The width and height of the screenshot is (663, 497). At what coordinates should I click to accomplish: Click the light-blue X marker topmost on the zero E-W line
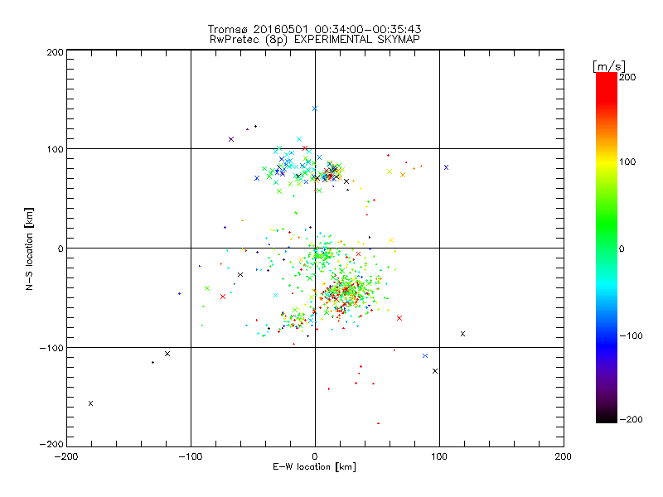pos(315,109)
